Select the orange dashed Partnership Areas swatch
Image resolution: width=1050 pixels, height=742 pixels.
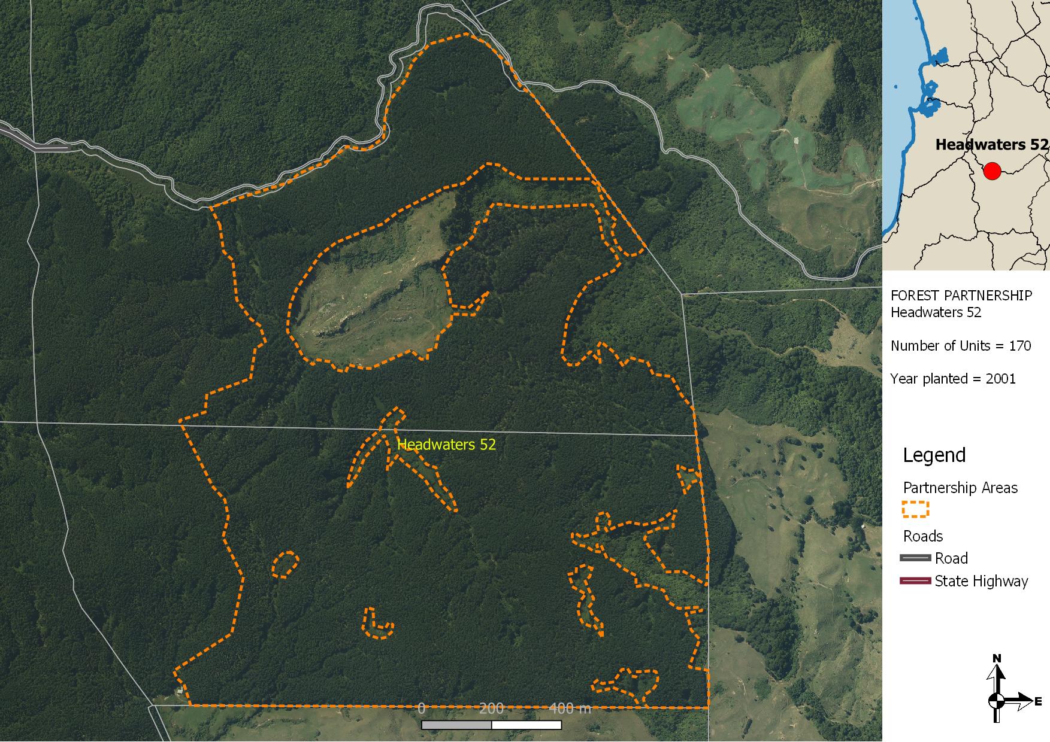tap(915, 509)
